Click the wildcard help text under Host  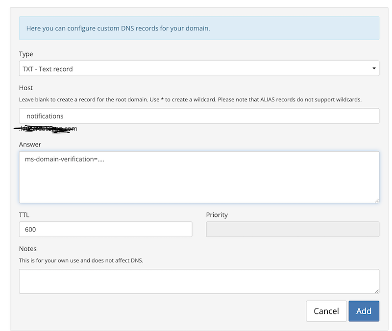click(x=190, y=99)
